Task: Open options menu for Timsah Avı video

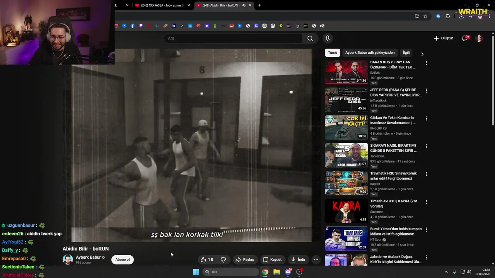Action: click(426, 202)
